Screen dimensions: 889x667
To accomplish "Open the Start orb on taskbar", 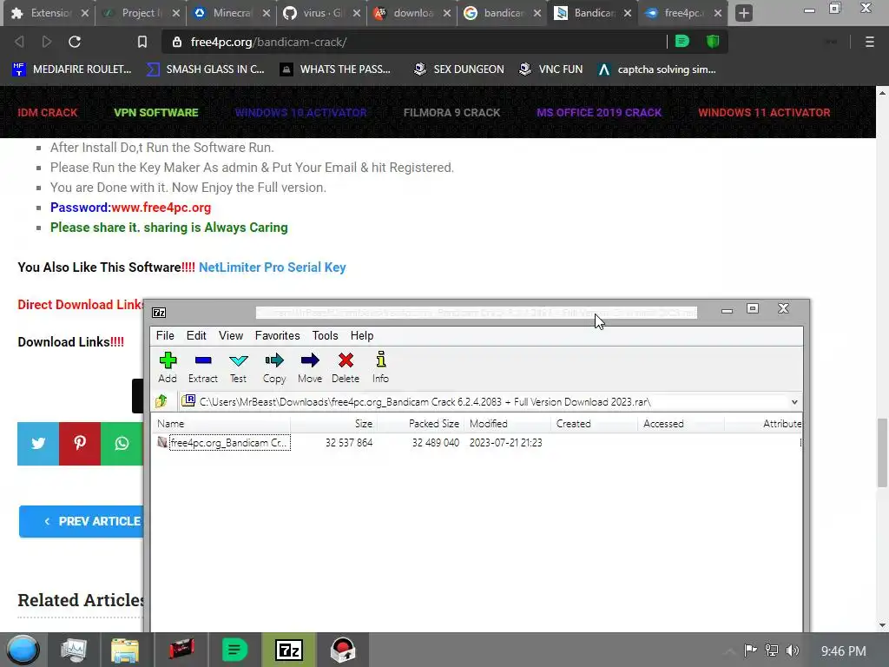I will coord(23,650).
